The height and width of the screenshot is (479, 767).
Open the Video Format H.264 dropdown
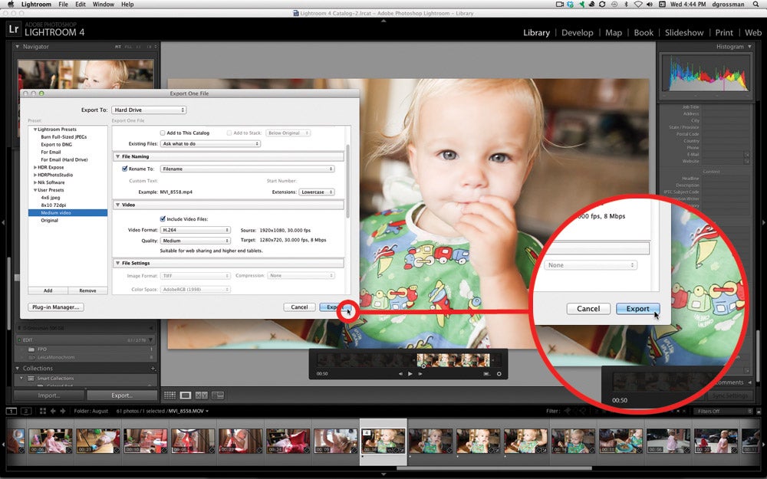coord(195,230)
